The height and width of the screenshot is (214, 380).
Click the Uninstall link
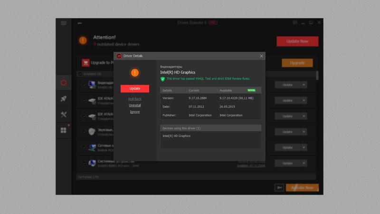[x=135, y=105]
